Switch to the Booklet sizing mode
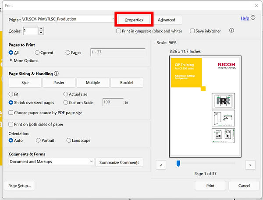This screenshot has width=263, height=200. pyautogui.click(x=127, y=82)
